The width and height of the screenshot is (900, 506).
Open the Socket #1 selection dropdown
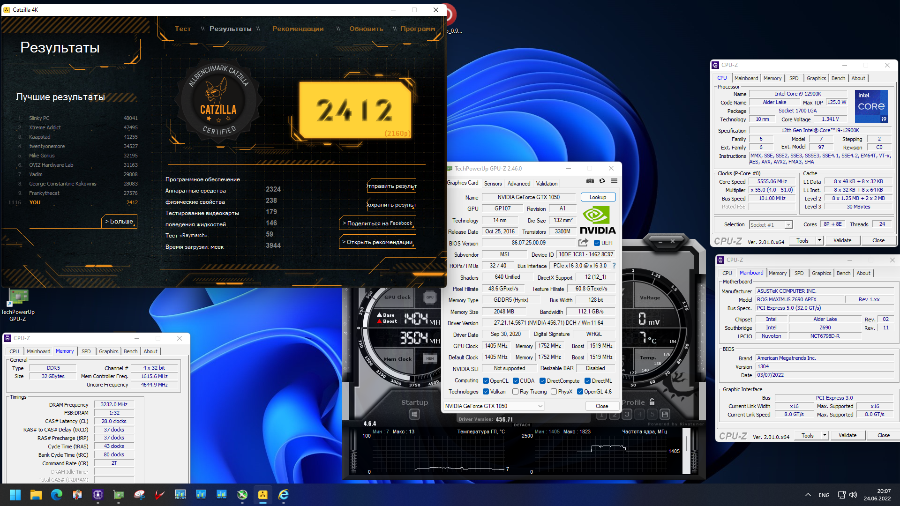[771, 225]
